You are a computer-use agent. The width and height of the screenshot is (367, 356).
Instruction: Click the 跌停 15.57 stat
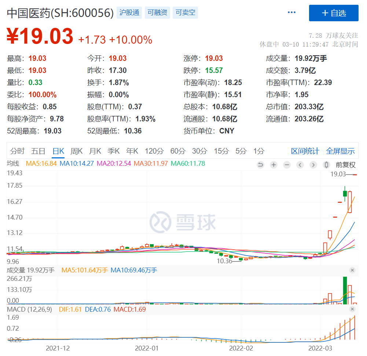click(x=203, y=70)
